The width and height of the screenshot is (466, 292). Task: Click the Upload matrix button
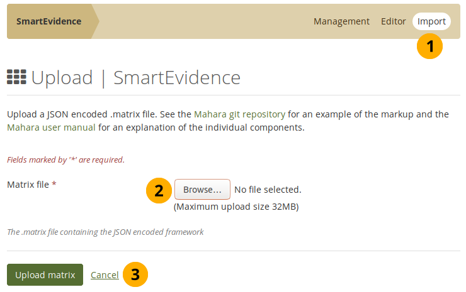point(45,275)
